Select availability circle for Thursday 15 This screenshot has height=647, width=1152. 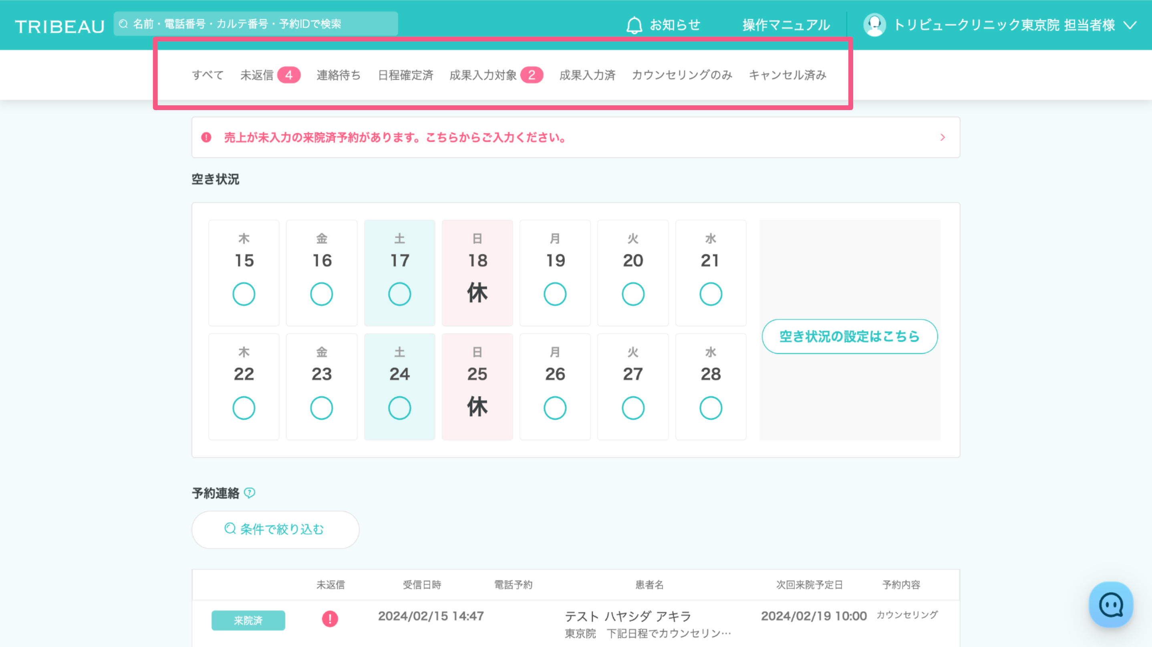tap(244, 294)
